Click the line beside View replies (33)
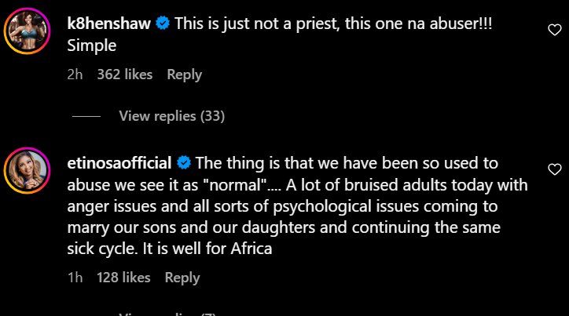The height and width of the screenshot is (316, 569). (86, 116)
